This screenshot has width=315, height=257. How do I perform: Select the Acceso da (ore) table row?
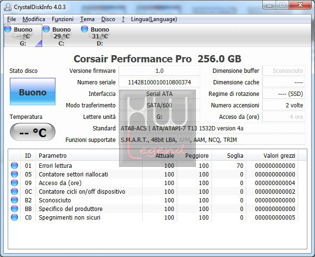point(154,183)
